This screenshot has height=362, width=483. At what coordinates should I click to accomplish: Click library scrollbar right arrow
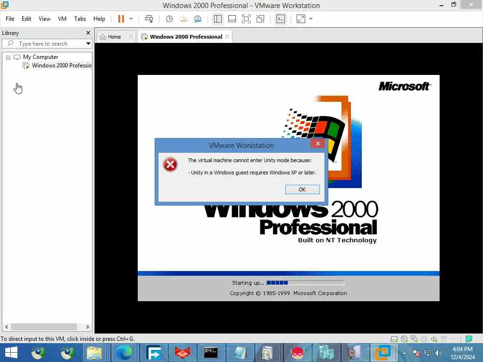(x=87, y=327)
